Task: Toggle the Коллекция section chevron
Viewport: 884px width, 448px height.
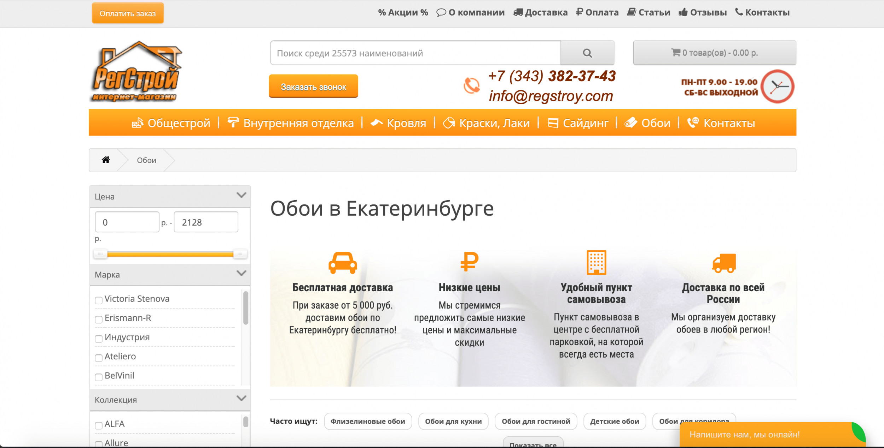Action: click(241, 398)
